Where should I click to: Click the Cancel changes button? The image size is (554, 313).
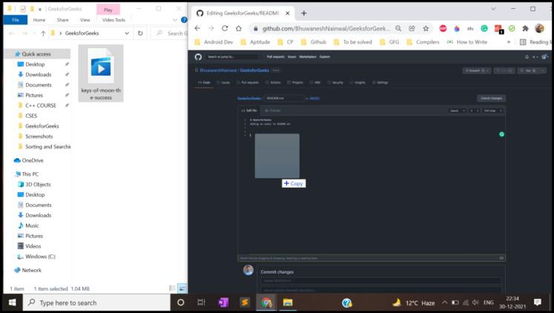(x=491, y=98)
